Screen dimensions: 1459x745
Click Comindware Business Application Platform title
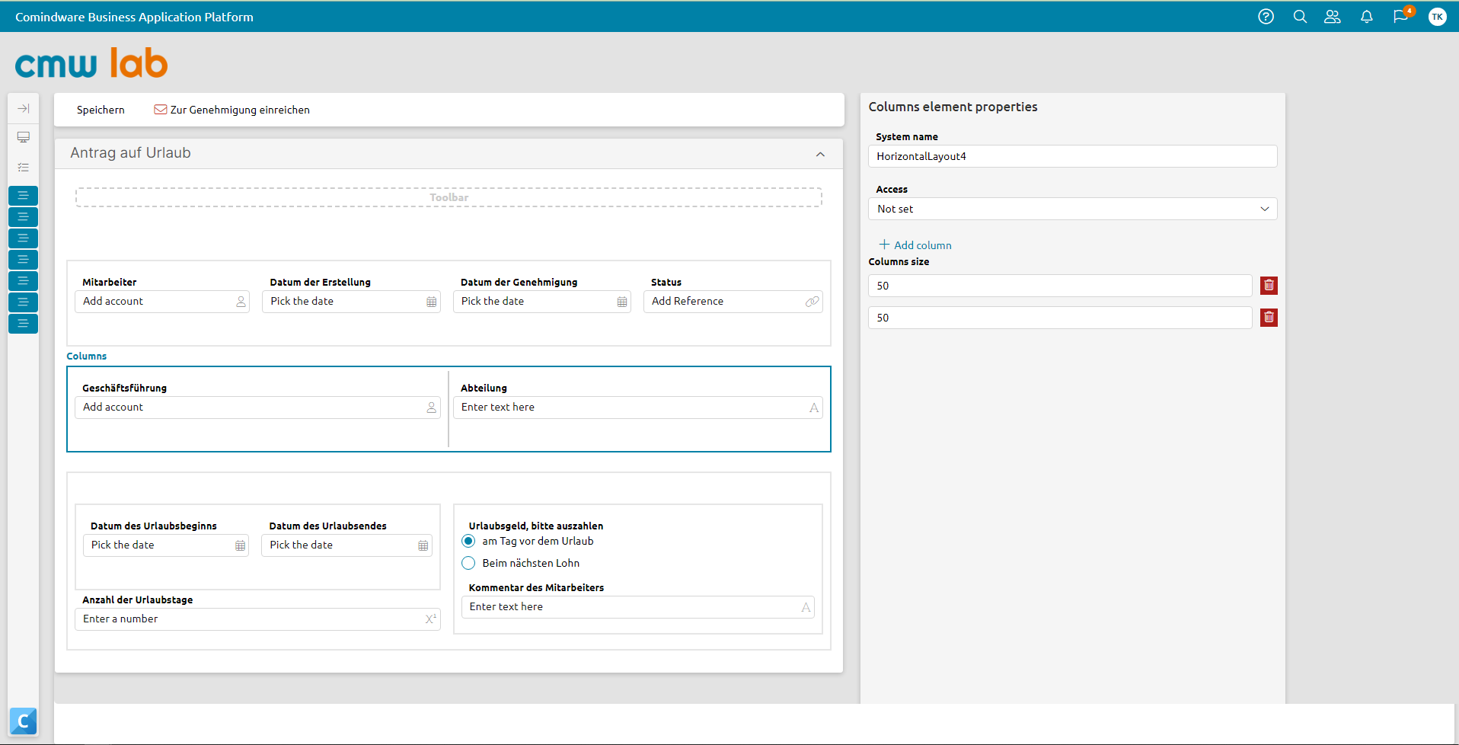[134, 17]
